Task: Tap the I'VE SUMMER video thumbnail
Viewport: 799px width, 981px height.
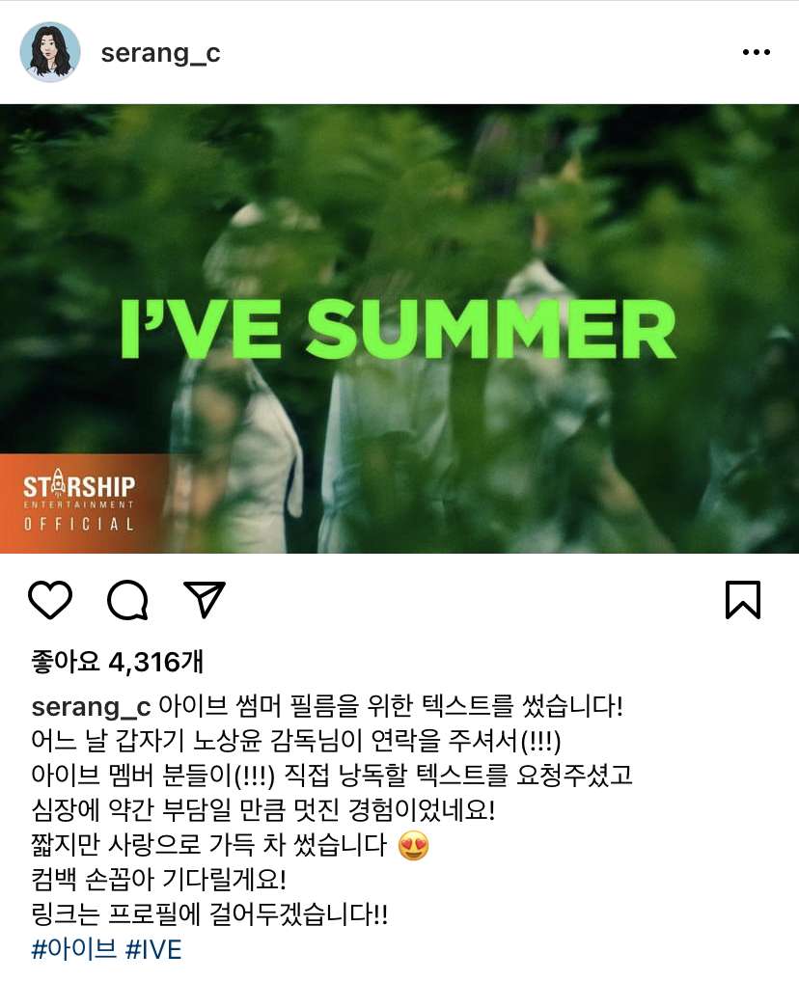Action: point(399,329)
